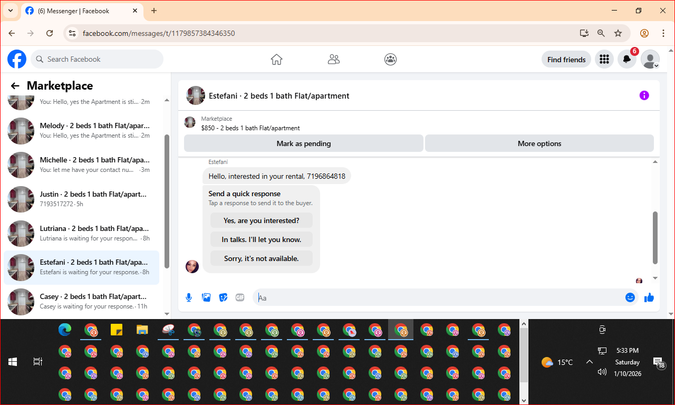Click the zoom magnifier icon in address bar

[601, 33]
